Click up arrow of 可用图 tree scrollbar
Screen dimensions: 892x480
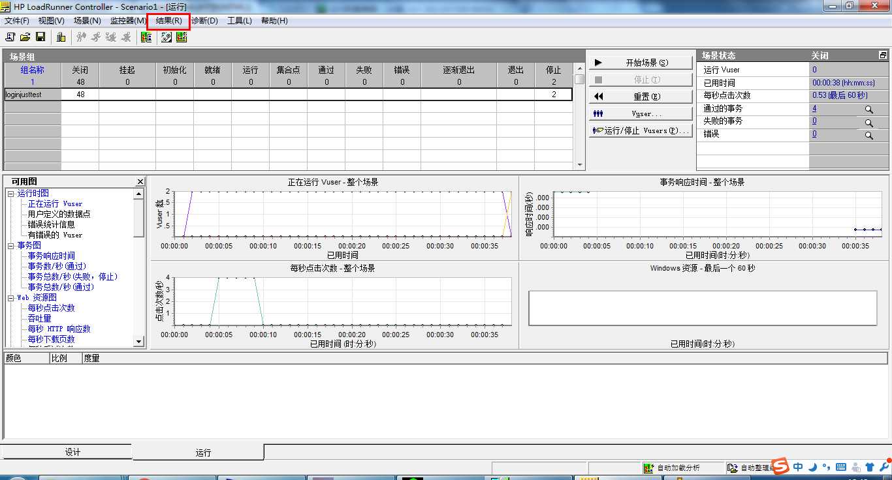138,194
